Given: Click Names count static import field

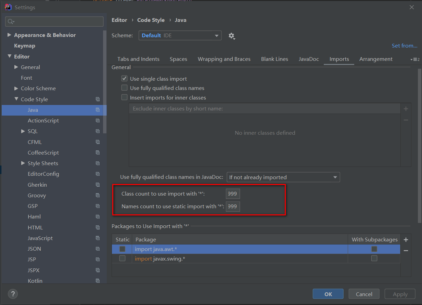Looking at the screenshot, I should [x=233, y=207].
